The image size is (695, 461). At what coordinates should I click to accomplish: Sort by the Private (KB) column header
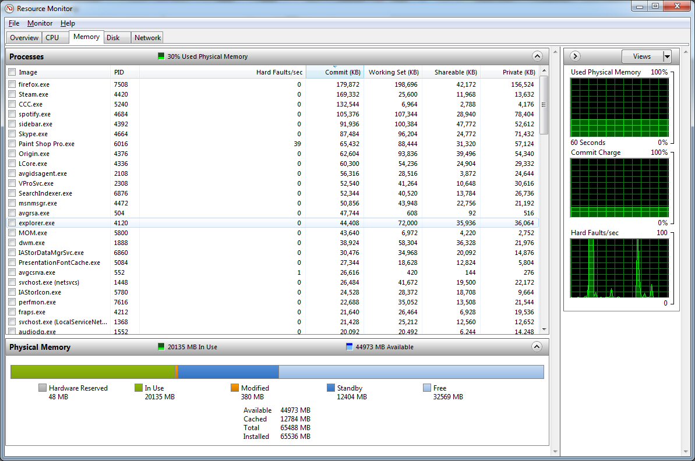pyautogui.click(x=509, y=72)
